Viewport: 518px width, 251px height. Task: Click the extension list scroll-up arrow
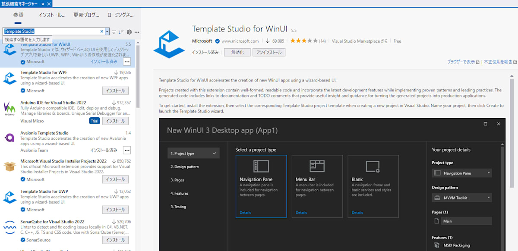coord(138,42)
